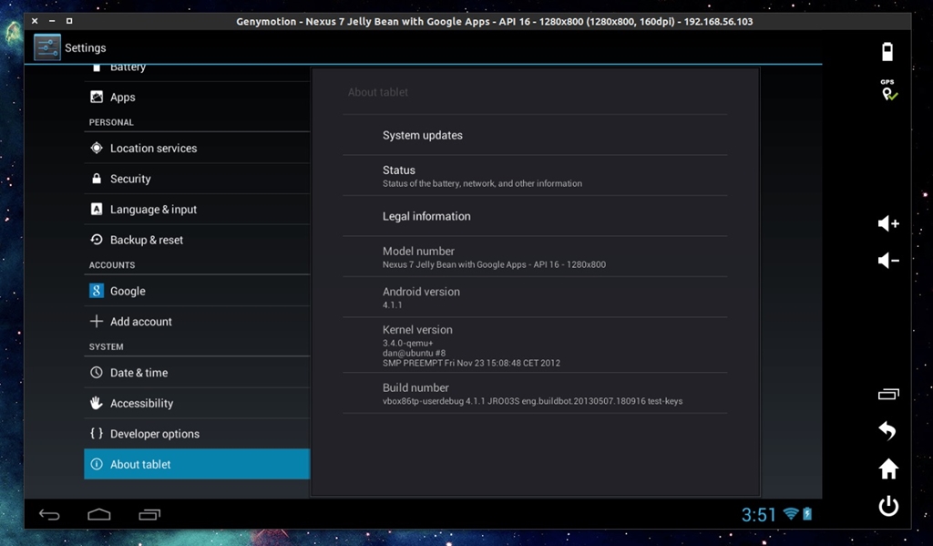
Task: Click the Settings app icon in header
Action: (47, 47)
